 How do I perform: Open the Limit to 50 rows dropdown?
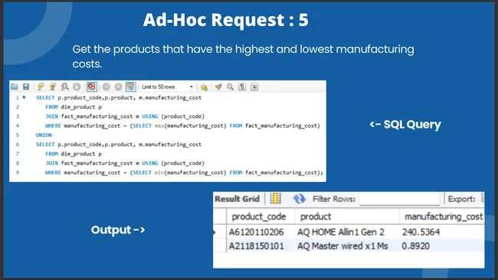pos(167,86)
